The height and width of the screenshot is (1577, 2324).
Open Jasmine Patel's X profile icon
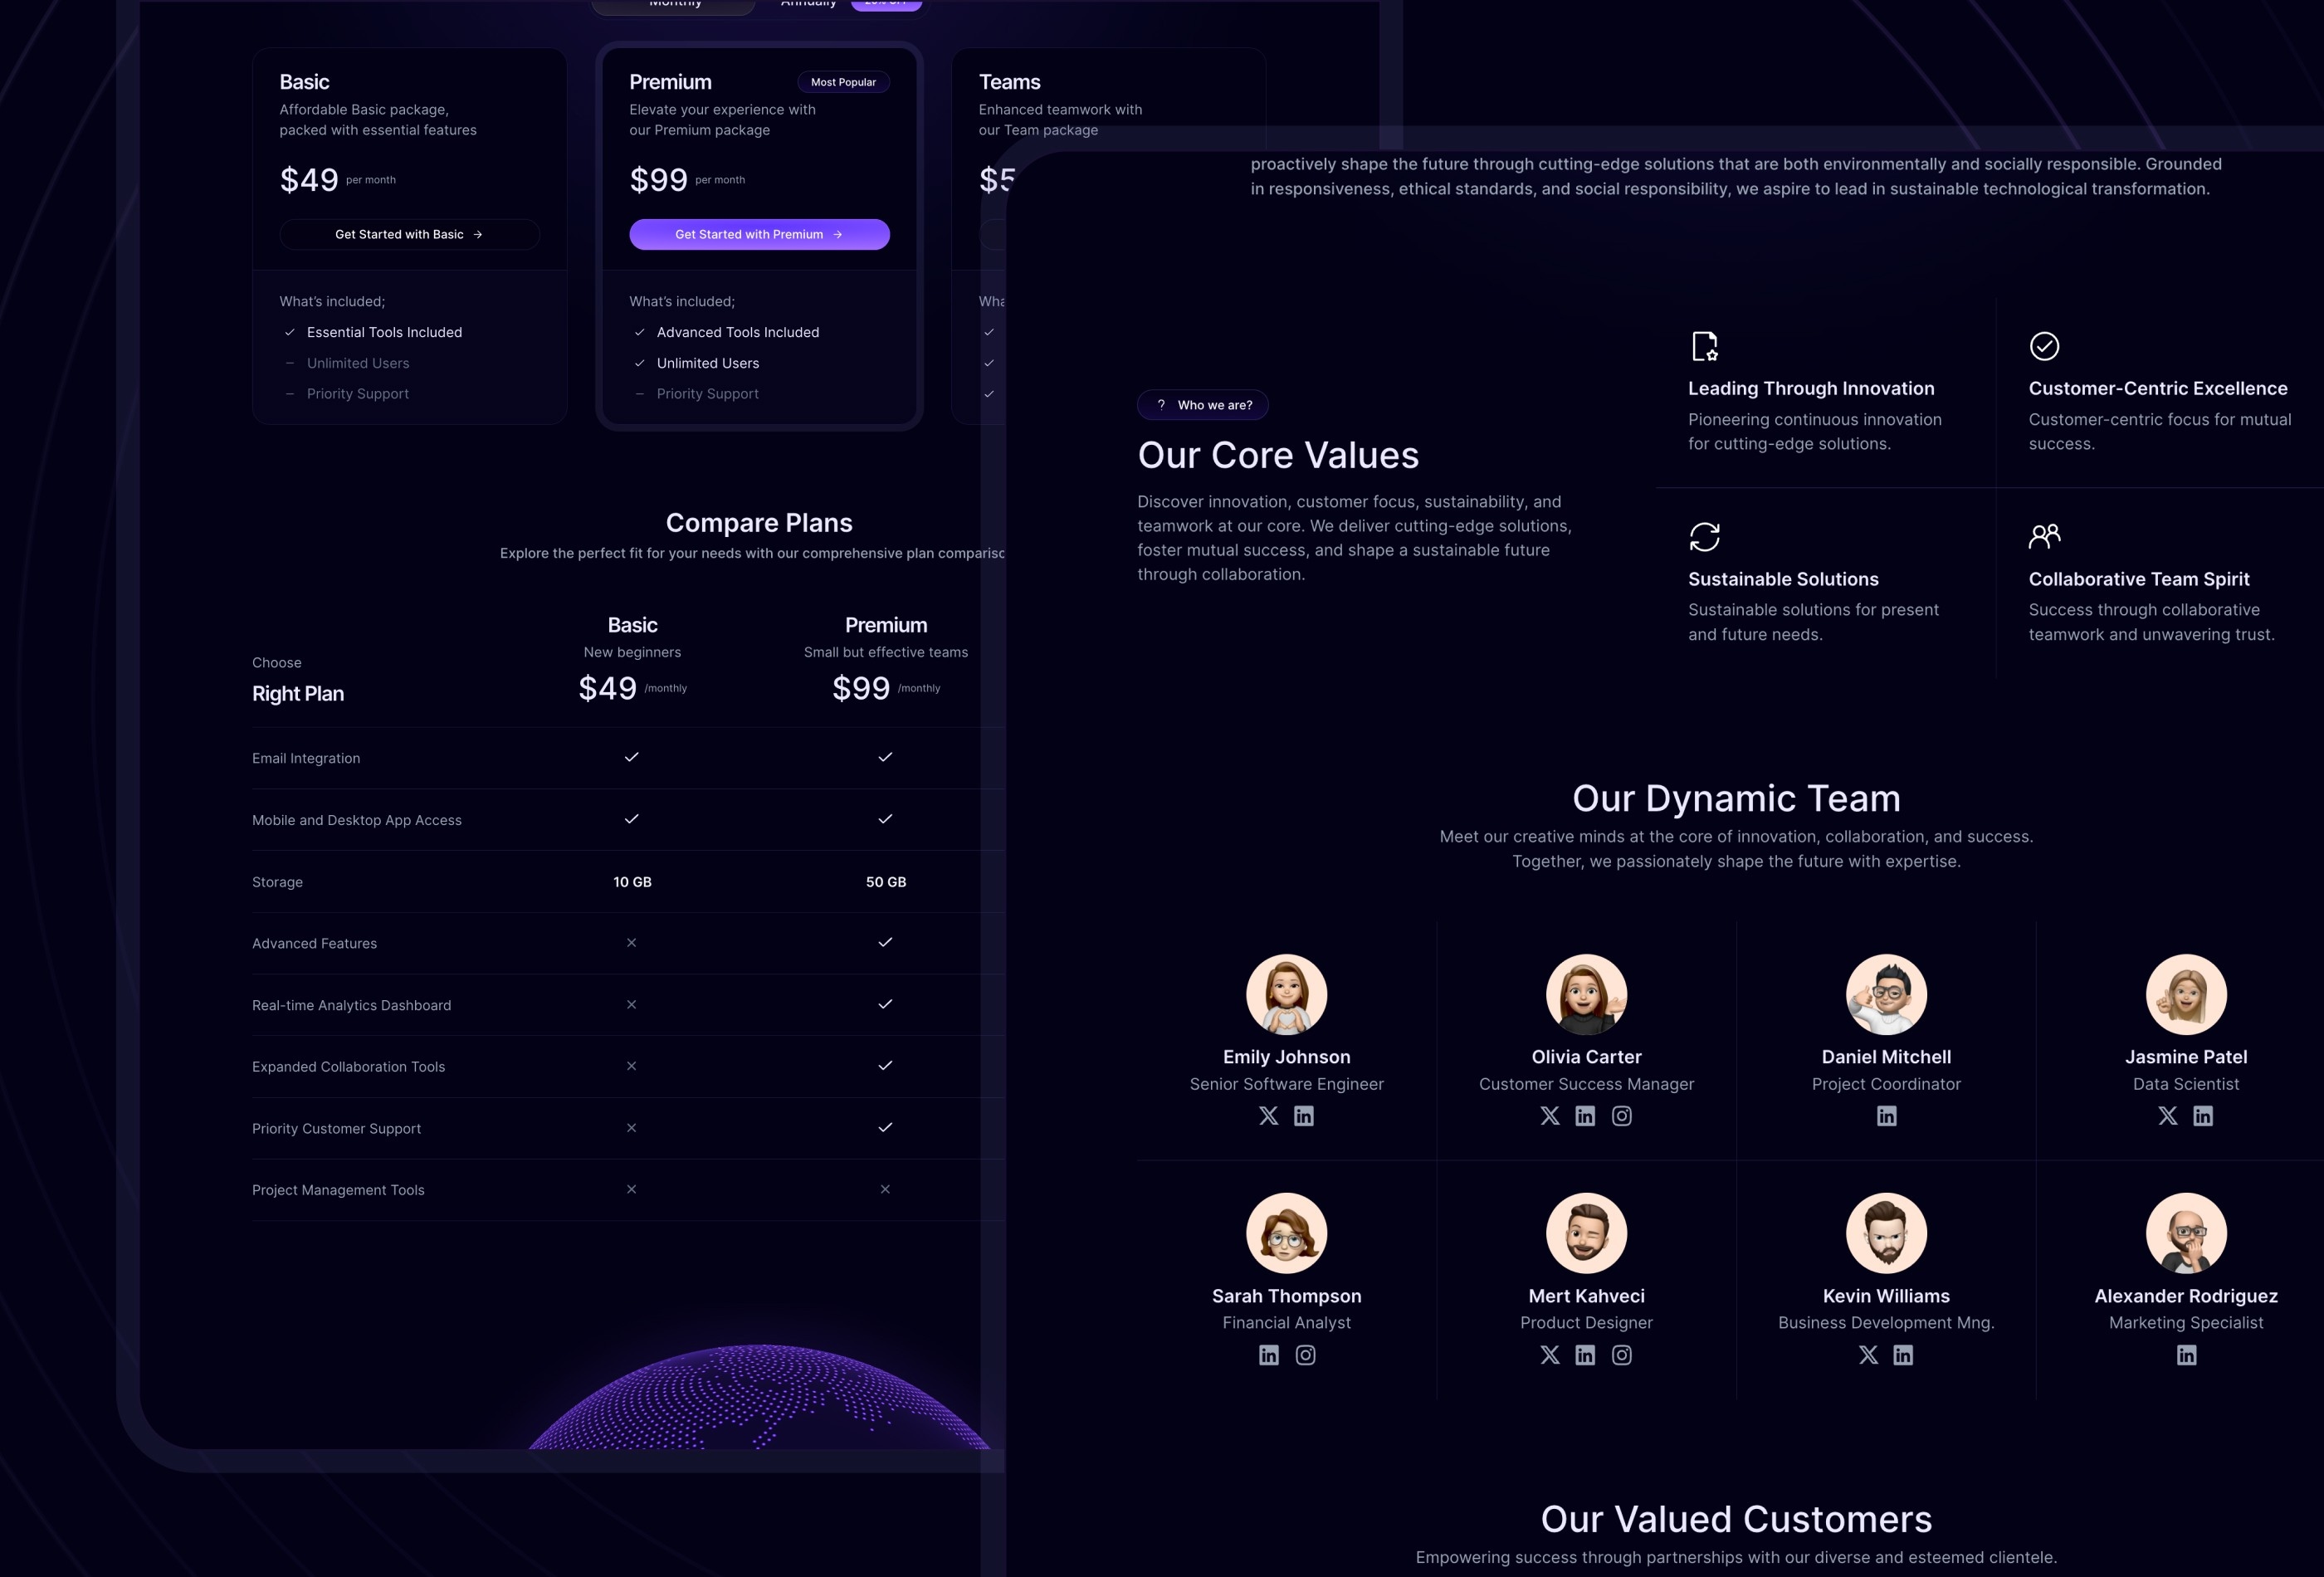(2167, 1116)
